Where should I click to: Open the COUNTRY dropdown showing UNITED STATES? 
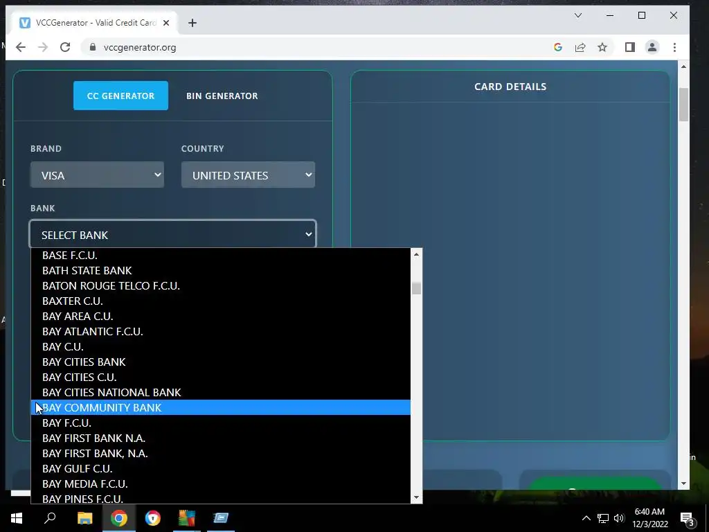(249, 175)
